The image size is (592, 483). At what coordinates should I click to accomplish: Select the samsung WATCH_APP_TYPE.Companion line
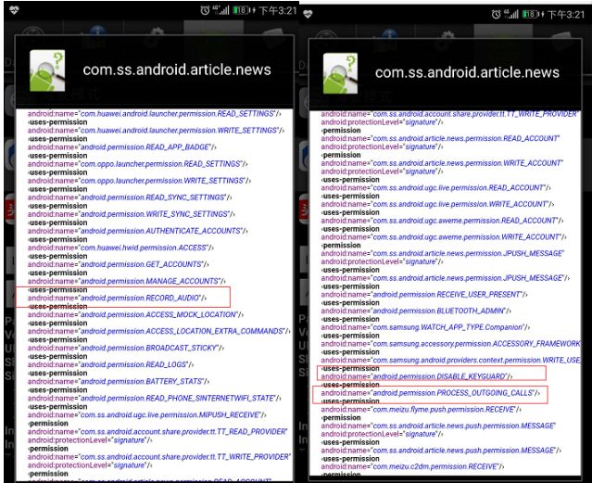click(x=425, y=327)
